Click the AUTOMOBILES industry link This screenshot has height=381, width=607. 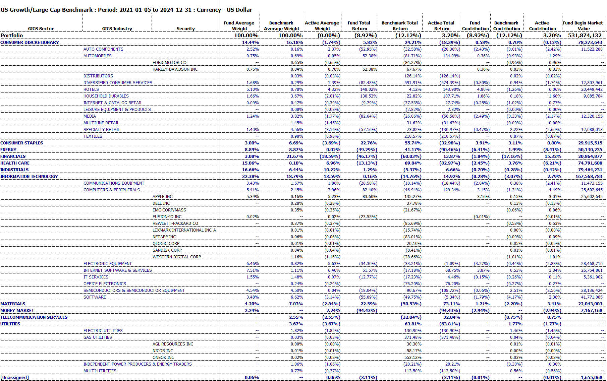(x=98, y=56)
